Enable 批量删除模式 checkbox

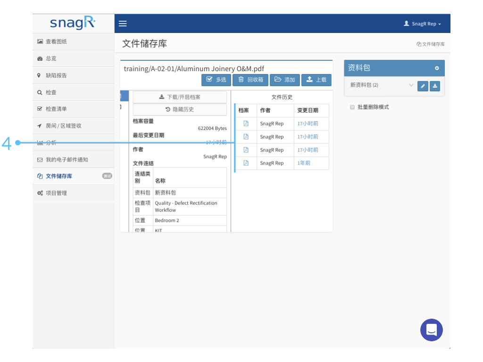(x=352, y=107)
